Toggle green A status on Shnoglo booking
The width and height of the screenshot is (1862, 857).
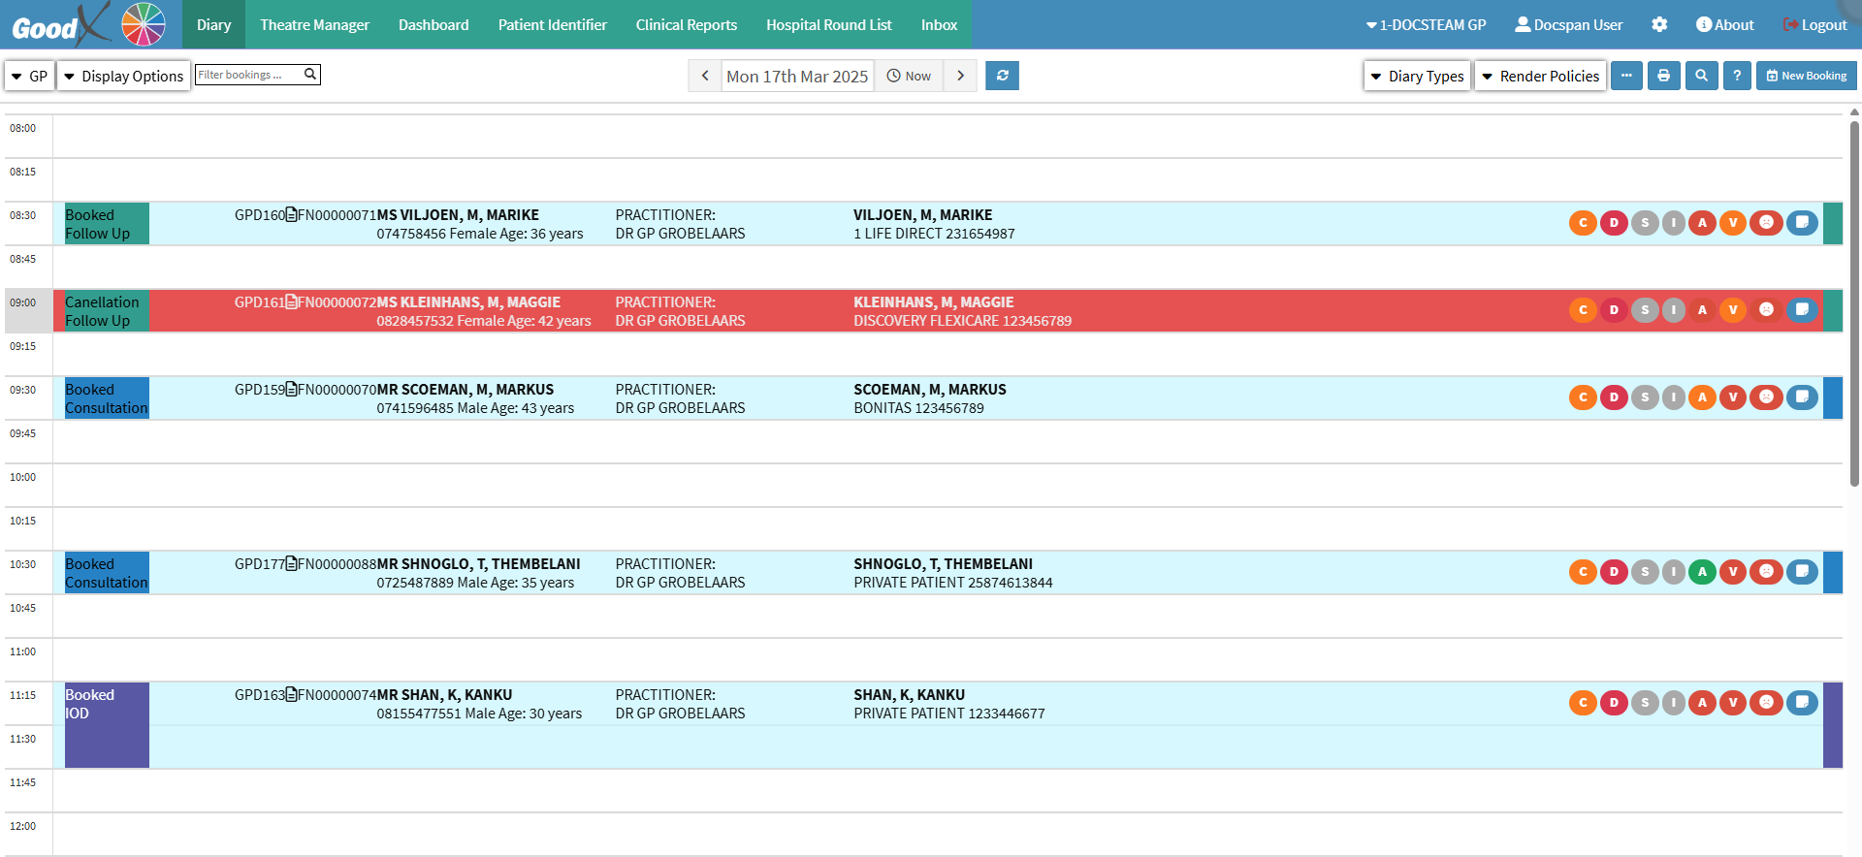[1702, 572]
